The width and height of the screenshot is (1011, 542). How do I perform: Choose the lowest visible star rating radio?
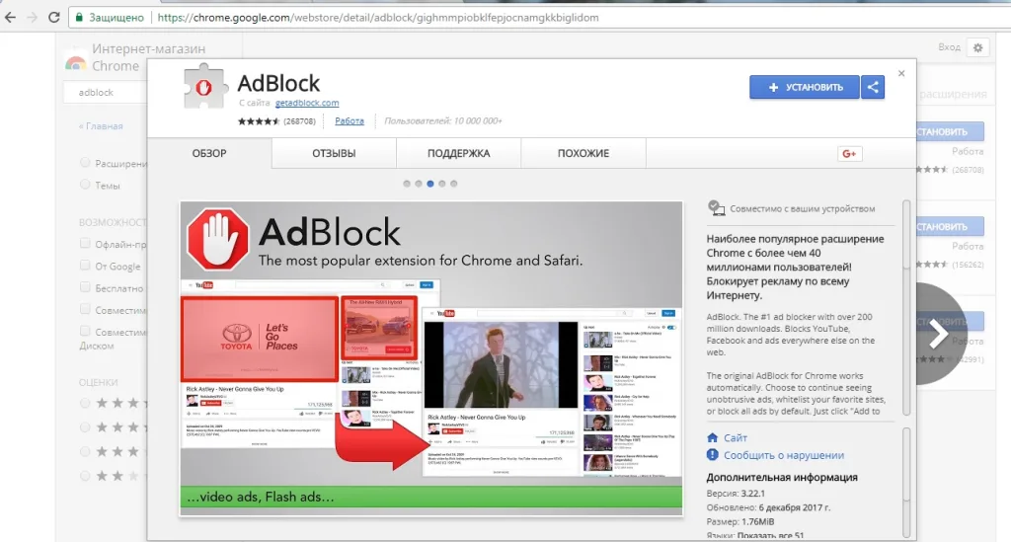coord(85,476)
